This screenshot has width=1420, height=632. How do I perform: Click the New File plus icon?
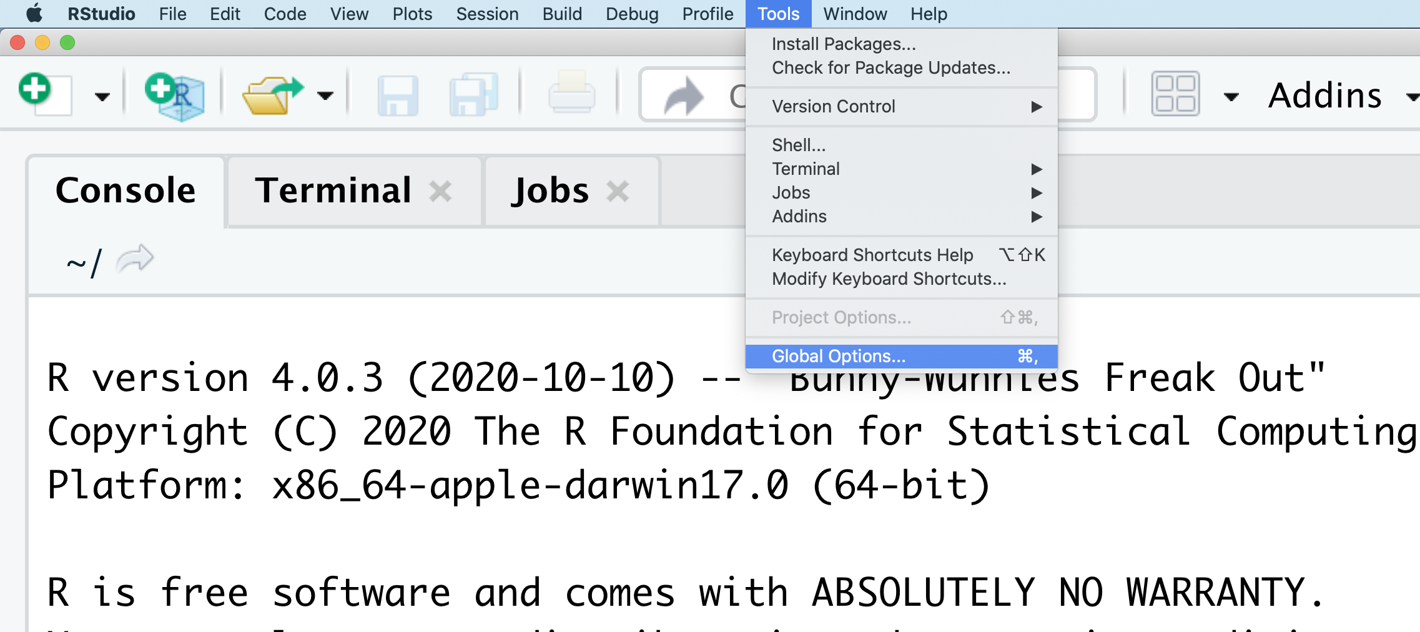[x=44, y=94]
